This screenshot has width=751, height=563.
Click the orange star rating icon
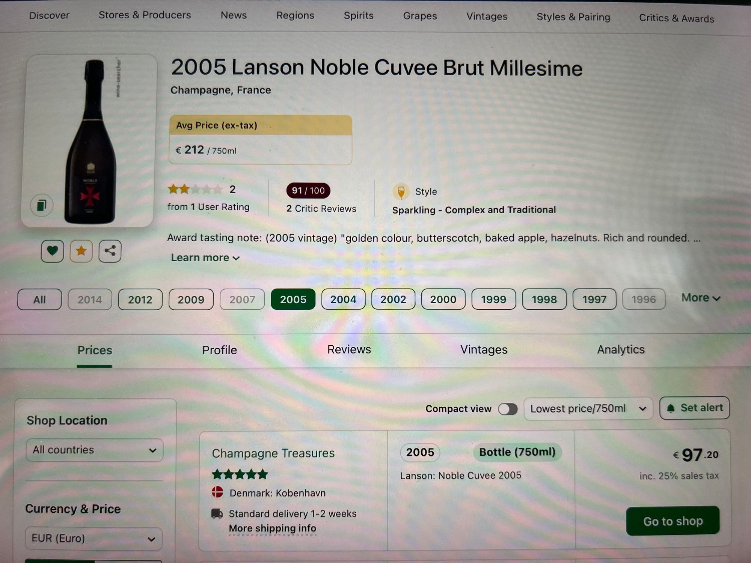point(81,251)
